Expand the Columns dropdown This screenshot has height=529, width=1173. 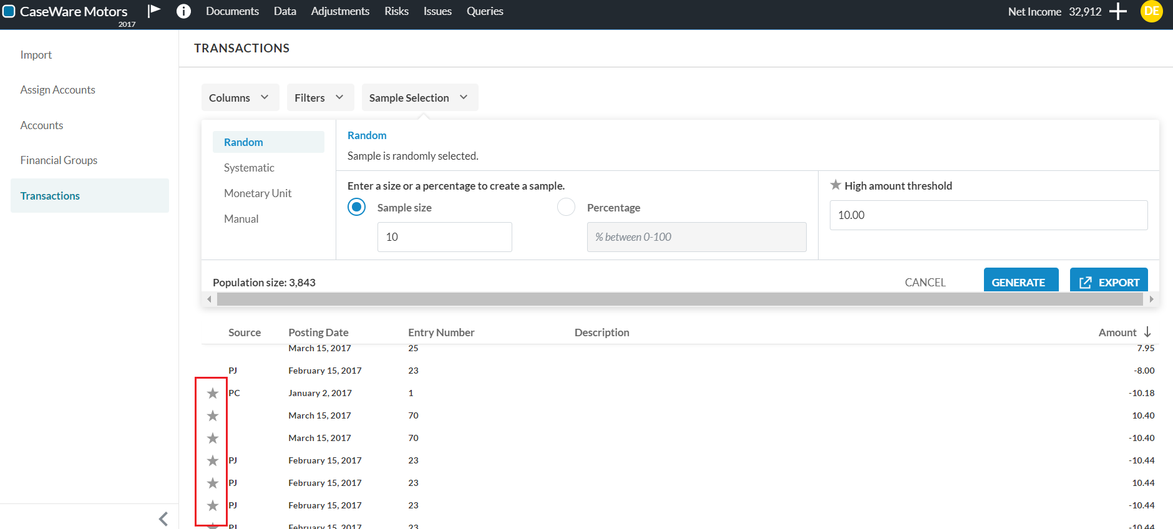[x=240, y=97]
